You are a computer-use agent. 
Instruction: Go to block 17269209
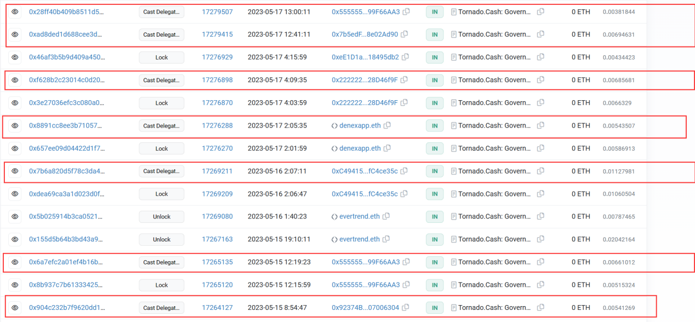click(x=217, y=194)
